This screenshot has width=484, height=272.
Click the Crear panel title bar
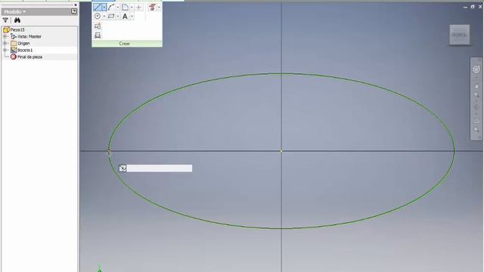click(x=127, y=44)
